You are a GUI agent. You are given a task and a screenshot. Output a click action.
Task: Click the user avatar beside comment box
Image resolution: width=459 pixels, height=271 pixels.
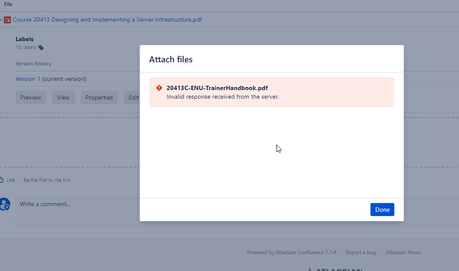[x=5, y=204]
